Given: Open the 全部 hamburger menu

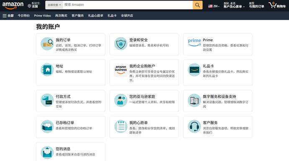Looking at the screenshot, I should click(8, 15).
